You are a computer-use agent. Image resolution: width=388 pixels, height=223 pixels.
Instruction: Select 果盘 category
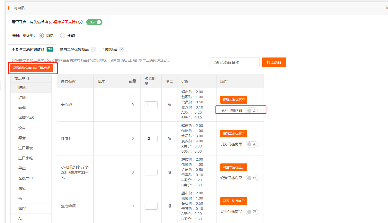coord(31,168)
